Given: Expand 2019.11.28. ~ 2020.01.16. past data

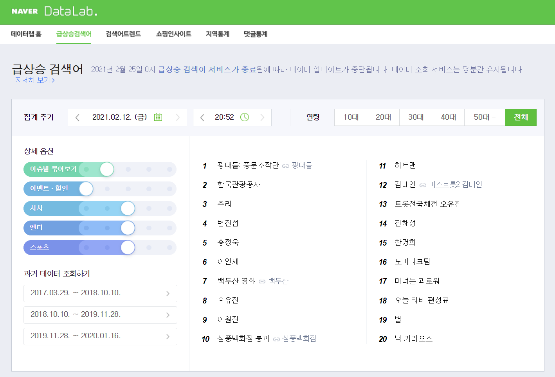Looking at the screenshot, I should (100, 336).
